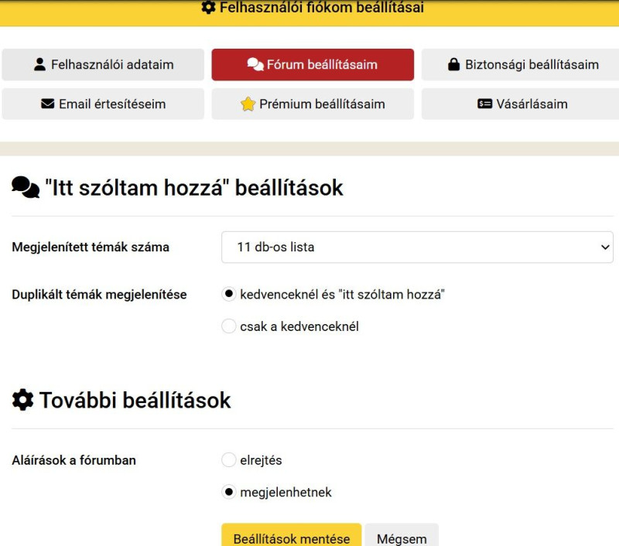Click "Itt szóltam hozzá" beállítások heading
The width and height of the screenshot is (619, 546).
(x=194, y=187)
